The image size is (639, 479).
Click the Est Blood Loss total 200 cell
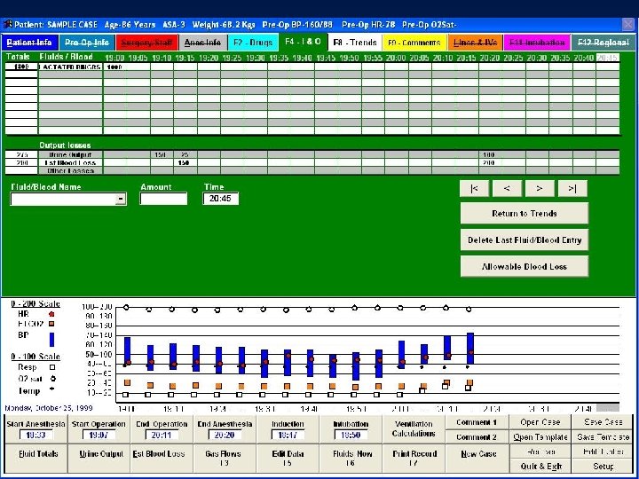(21, 162)
